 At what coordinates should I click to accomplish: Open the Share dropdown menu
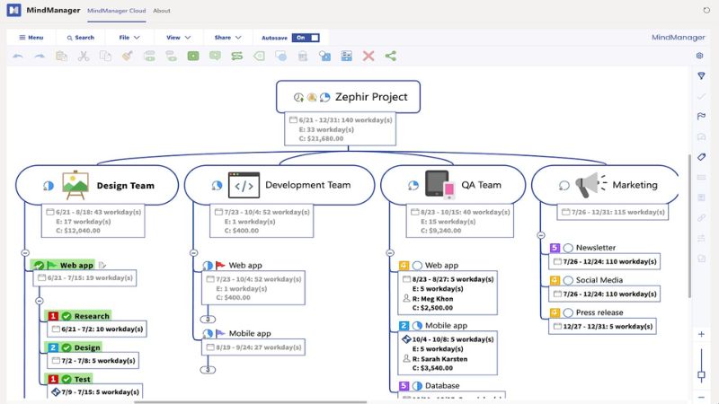click(227, 38)
